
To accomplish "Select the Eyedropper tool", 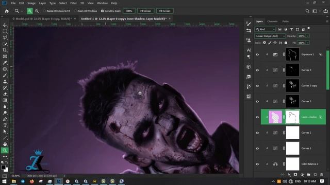I will (5, 63).
